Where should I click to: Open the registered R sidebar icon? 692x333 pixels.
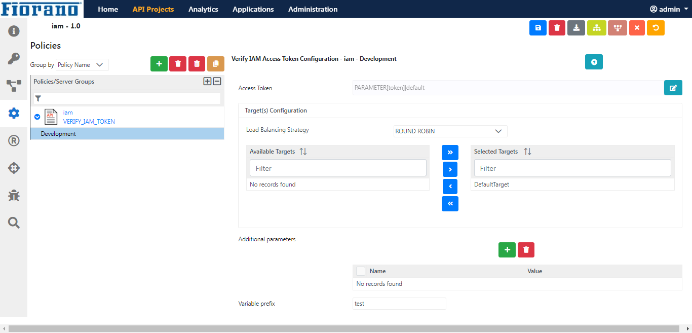(x=14, y=140)
